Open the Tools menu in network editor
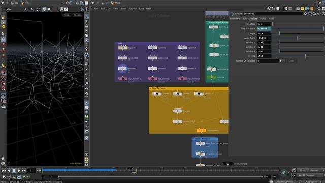The height and width of the screenshot is (183, 325). click(124, 9)
